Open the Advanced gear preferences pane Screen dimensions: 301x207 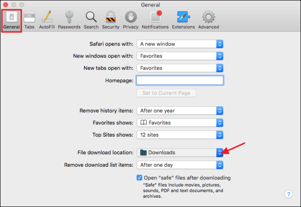pyautogui.click(x=209, y=20)
